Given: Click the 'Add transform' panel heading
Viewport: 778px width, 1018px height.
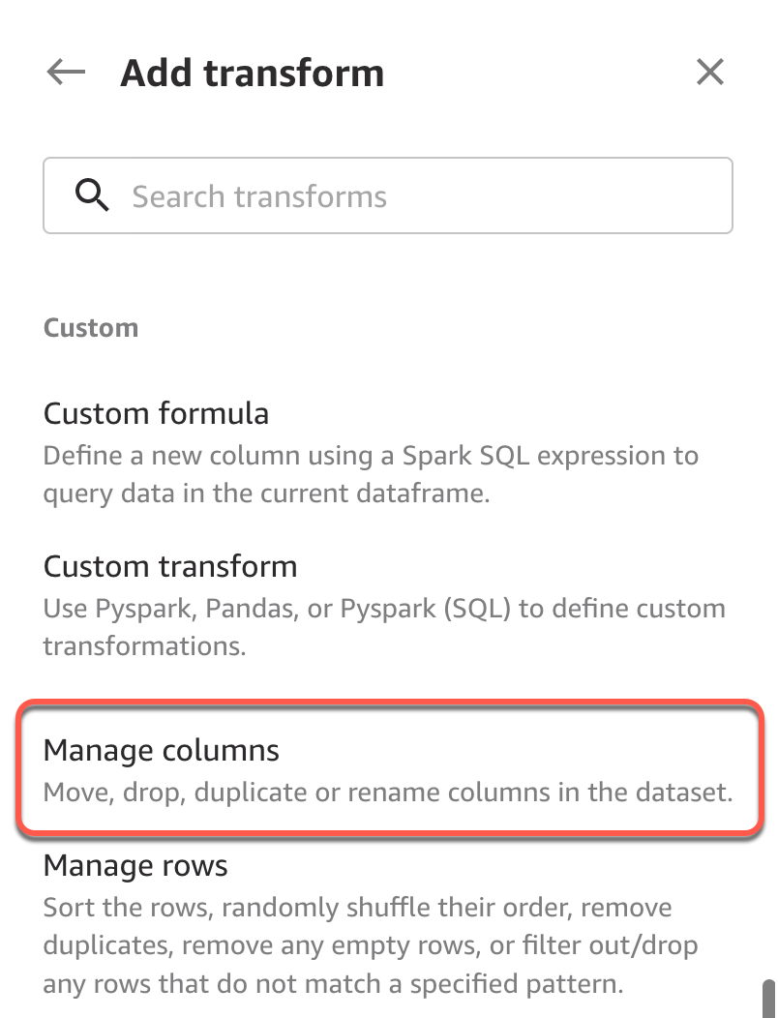Looking at the screenshot, I should point(252,73).
